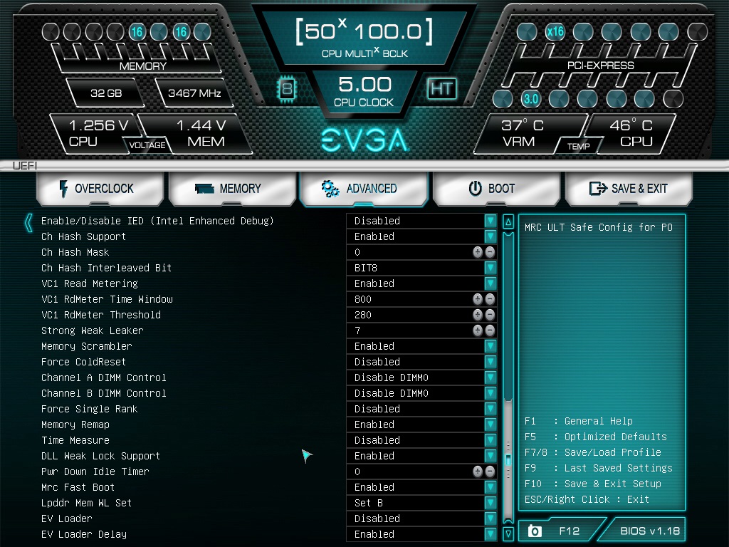Viewport: 729px width, 547px height.
Task: Click the 32 GB memory size readout
Action: click(106, 93)
